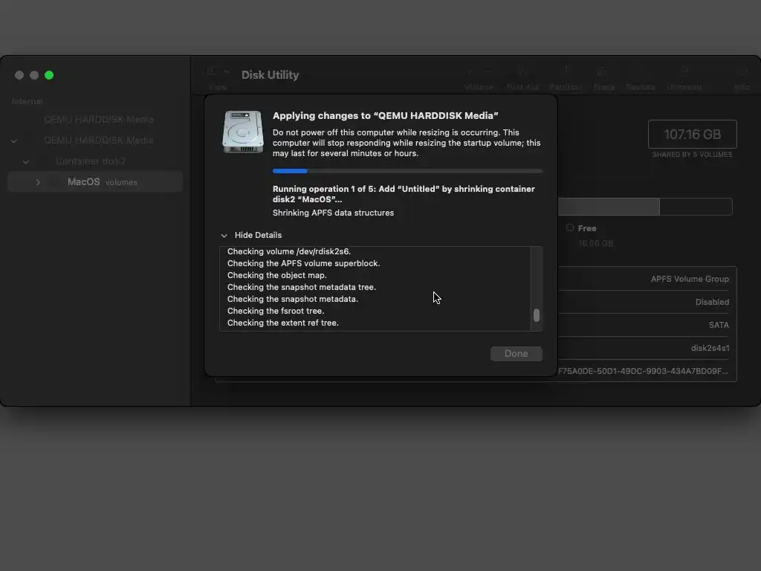Viewport: 761px width, 571px height.
Task: Click the Internal sidebar section header
Action: pos(27,101)
